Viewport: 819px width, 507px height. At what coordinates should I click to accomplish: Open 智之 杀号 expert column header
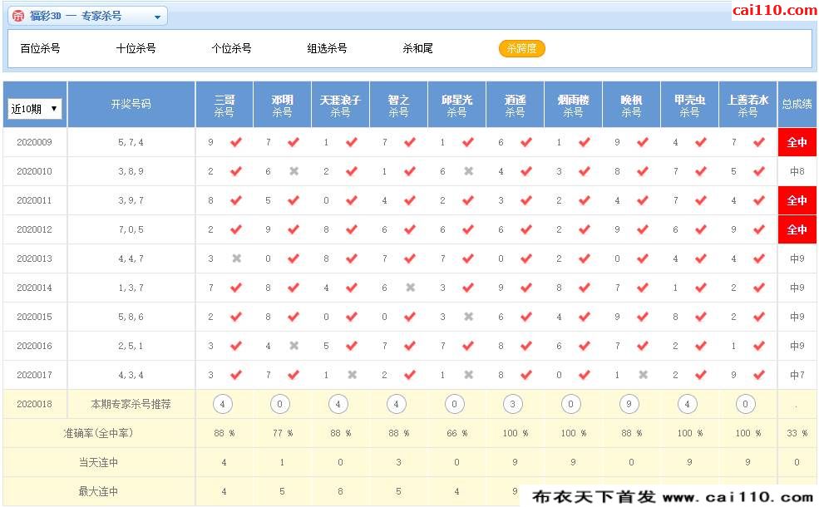(398, 106)
